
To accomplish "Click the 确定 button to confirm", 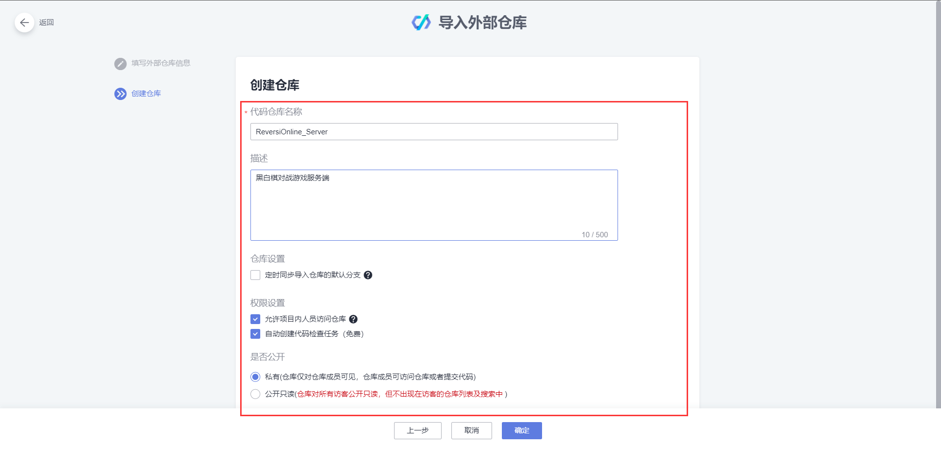I will [x=521, y=430].
